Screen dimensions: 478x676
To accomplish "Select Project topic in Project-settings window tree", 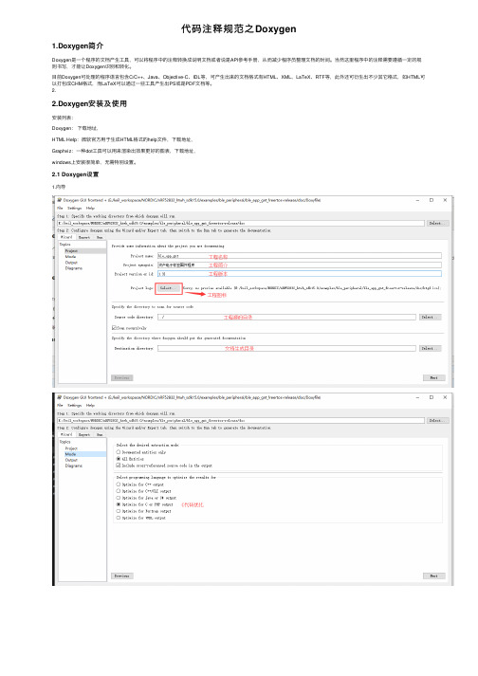I will [x=72, y=250].
